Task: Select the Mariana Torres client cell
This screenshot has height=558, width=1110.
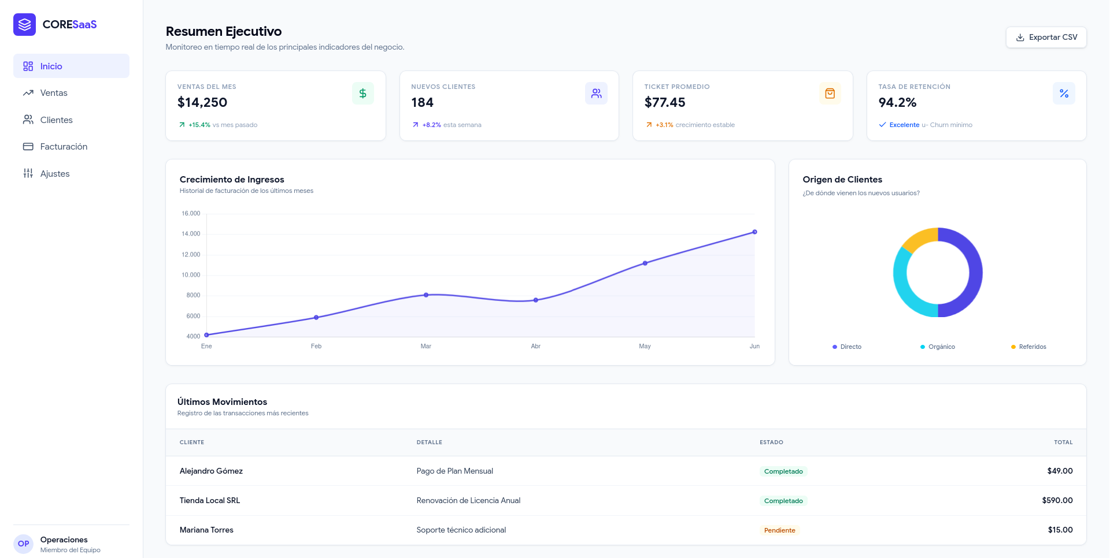Action: pyautogui.click(x=206, y=530)
